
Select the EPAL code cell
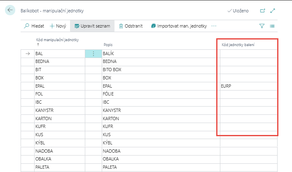pyautogui.click(x=60, y=86)
